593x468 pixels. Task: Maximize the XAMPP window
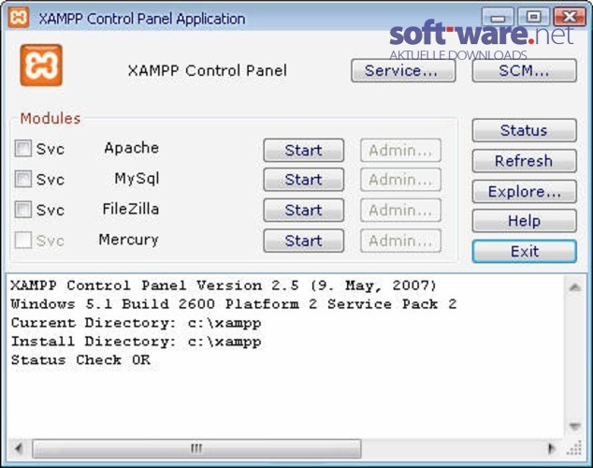coord(534,17)
